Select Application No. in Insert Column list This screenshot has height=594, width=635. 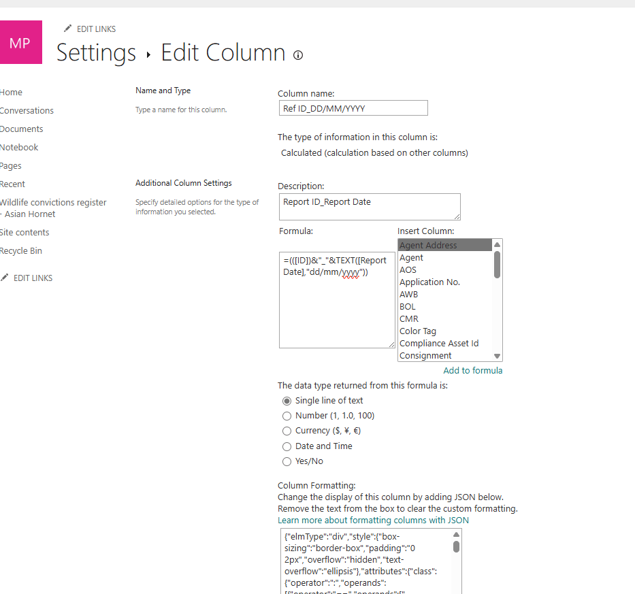tap(444, 282)
